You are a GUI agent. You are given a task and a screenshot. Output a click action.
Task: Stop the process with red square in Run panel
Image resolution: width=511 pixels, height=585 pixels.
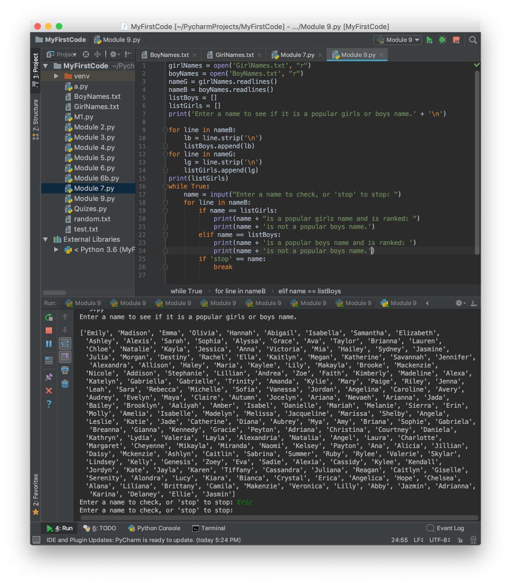click(49, 331)
